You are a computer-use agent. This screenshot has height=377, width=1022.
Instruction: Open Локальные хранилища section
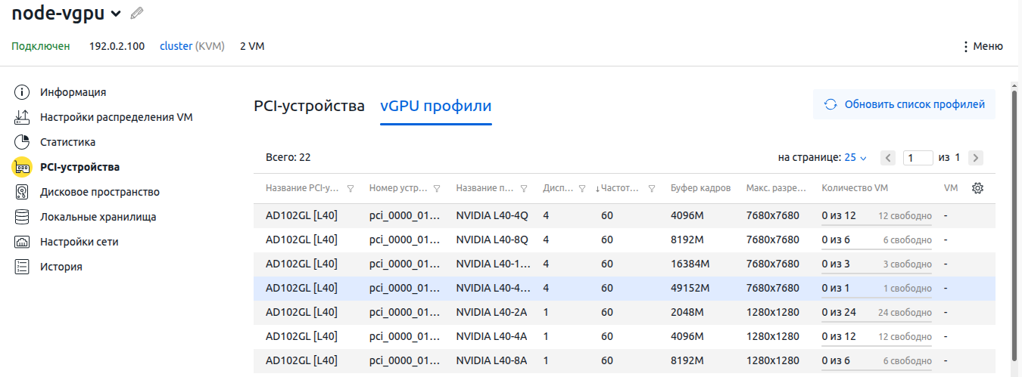(x=98, y=217)
